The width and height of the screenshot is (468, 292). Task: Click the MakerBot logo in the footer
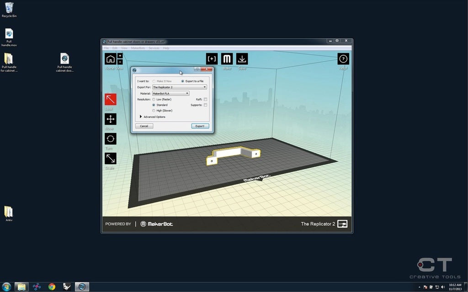(157, 224)
